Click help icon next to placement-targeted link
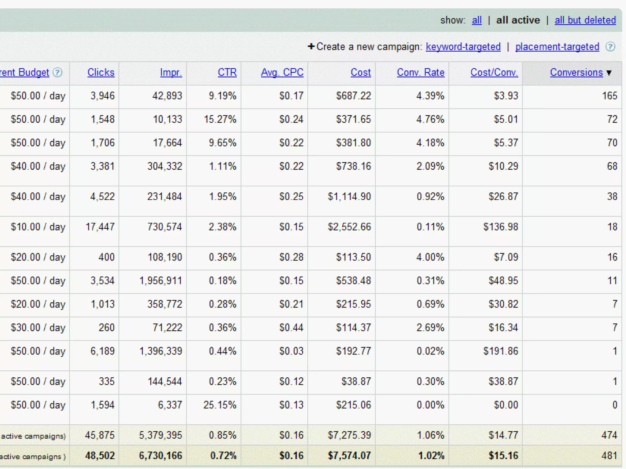Screen dimensions: 626x469 610,47
